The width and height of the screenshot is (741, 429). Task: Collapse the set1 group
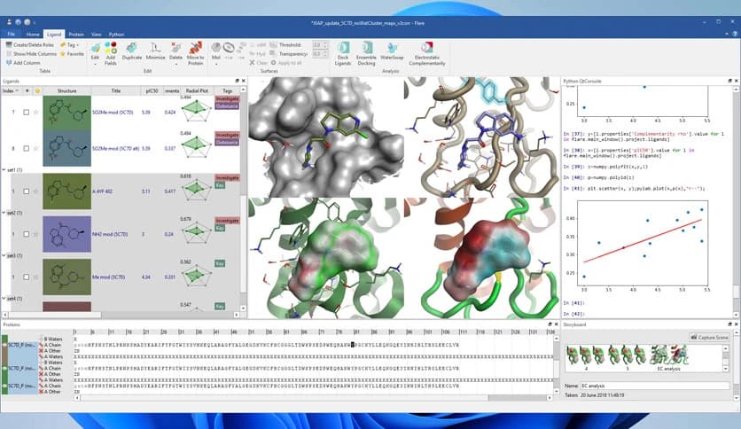[4, 169]
